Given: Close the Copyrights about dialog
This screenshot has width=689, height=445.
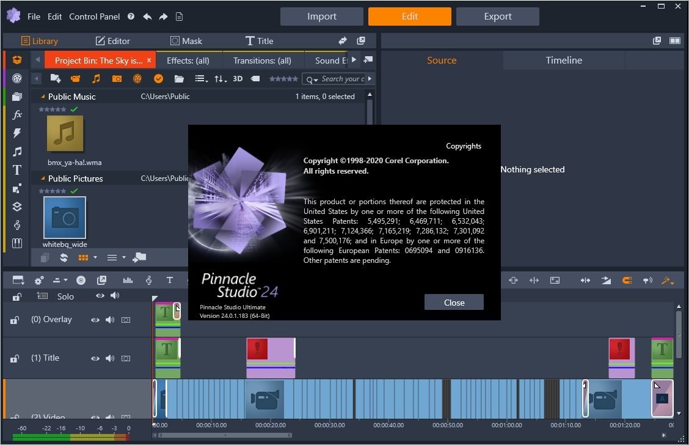Looking at the screenshot, I should [x=454, y=303].
